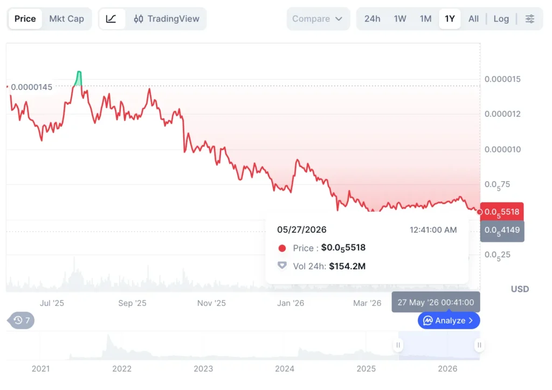The image size is (552, 390).
Task: Click the 0.0₅5518 current price label
Action: (x=502, y=212)
